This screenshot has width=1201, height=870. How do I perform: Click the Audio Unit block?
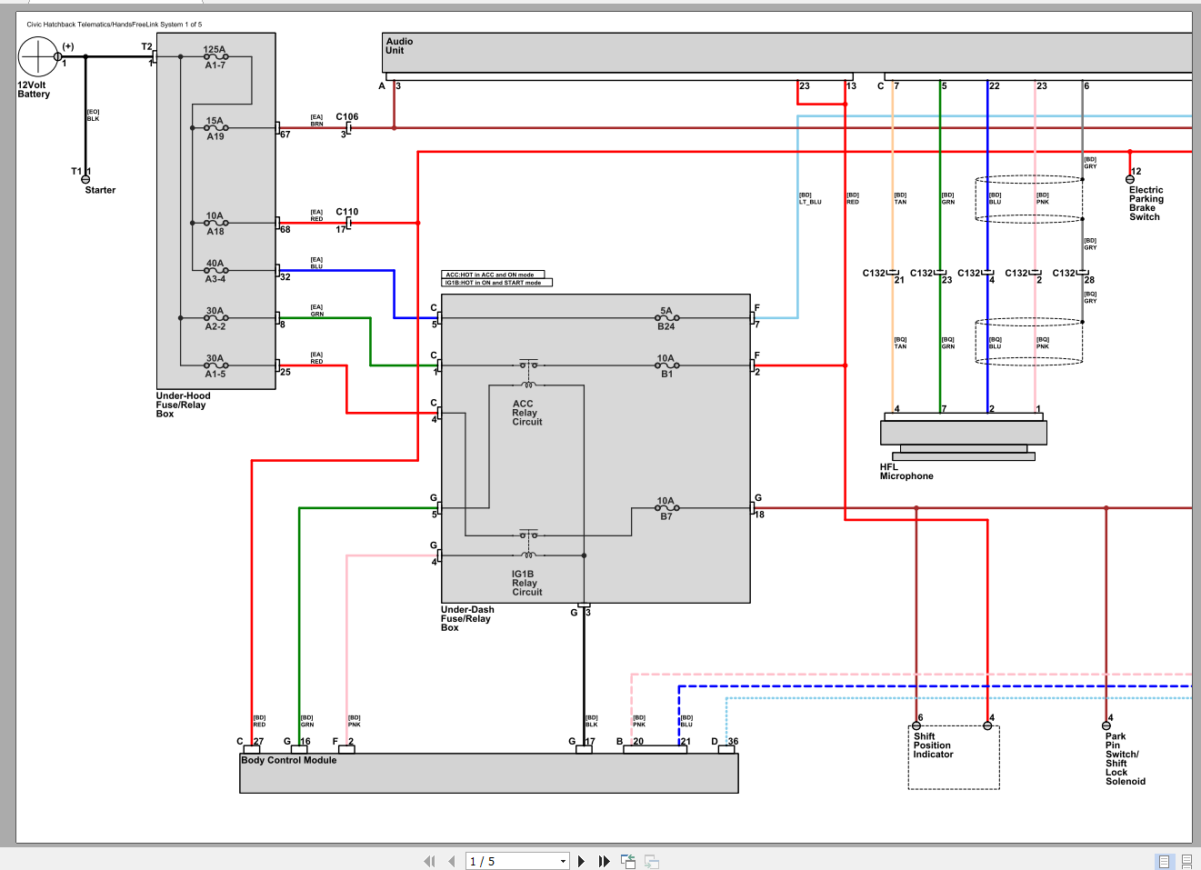[x=787, y=54]
